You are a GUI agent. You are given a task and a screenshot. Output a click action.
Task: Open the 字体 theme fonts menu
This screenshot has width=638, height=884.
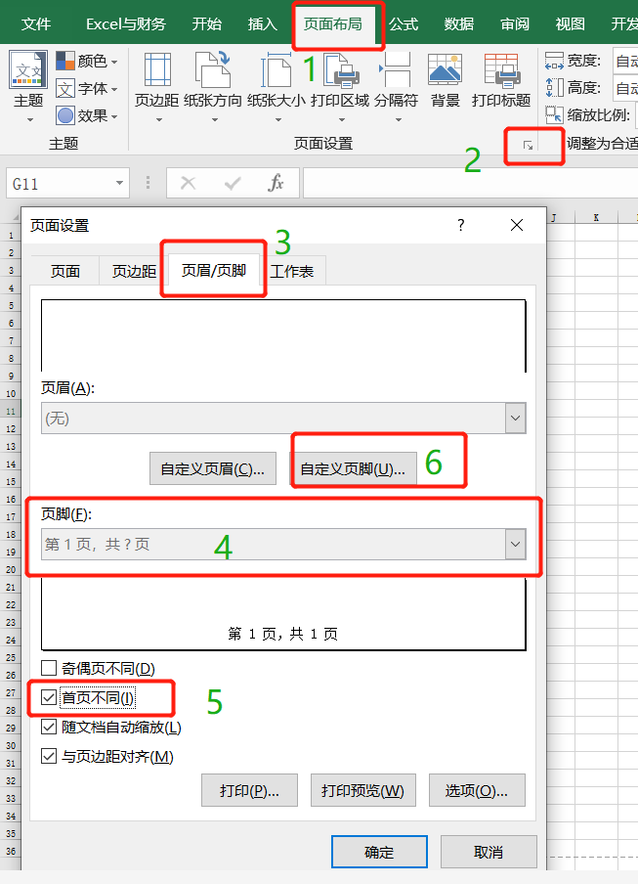pyautogui.click(x=87, y=89)
